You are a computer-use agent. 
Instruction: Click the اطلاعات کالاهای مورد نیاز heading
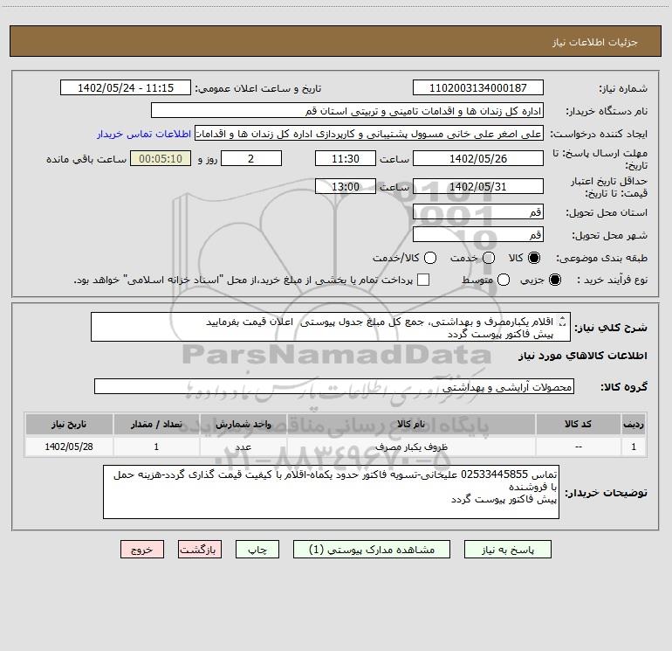pos(582,356)
